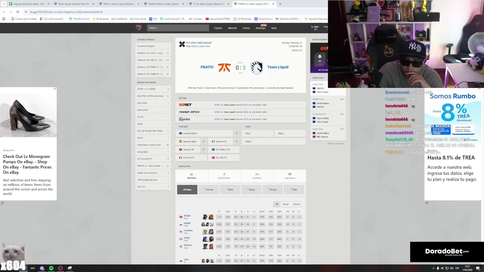Select the All sides filter
The image size is (484, 272).
coord(277,204)
